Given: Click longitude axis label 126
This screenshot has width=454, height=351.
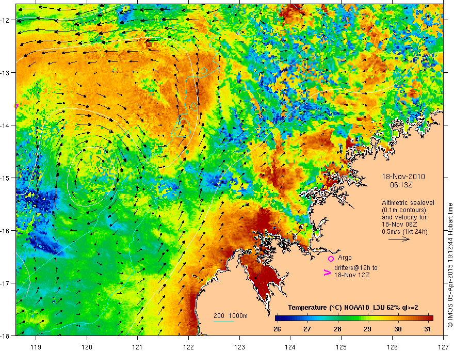Looking at the screenshot, I should tap(392, 347).
